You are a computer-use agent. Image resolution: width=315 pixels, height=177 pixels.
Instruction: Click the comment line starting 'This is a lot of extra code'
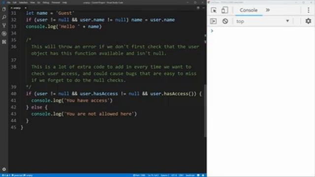[111, 67]
